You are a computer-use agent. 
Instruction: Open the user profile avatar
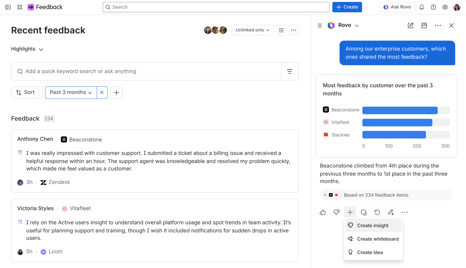coord(457,7)
